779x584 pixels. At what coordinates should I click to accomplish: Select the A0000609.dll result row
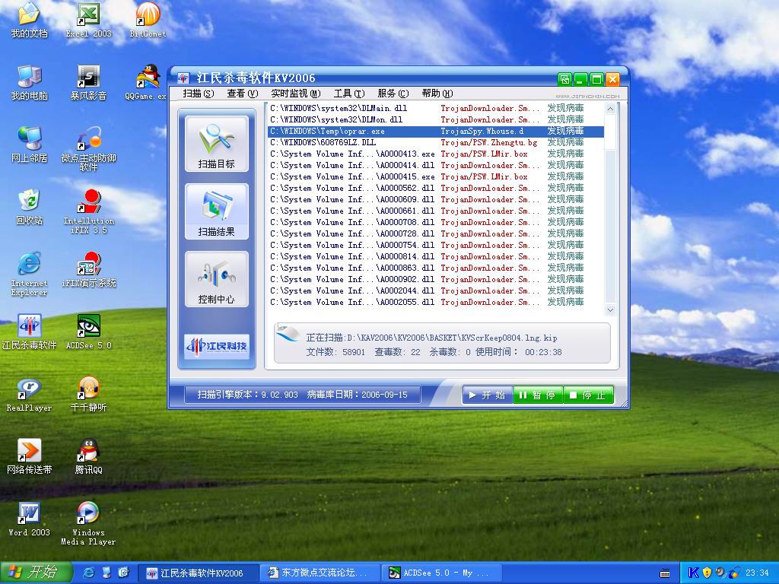tap(436, 200)
